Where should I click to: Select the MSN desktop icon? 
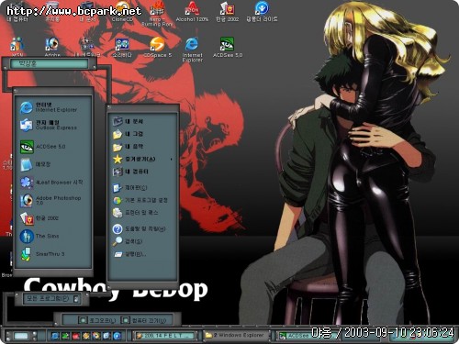pos(17,47)
